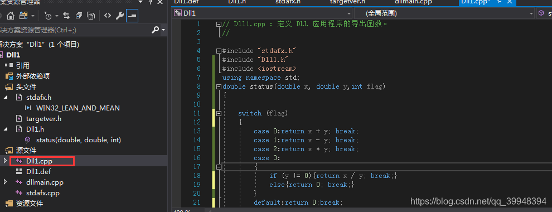Screen dimensions: 552x212
Task: Toggle the preview selected items button
Action: pos(132,16)
